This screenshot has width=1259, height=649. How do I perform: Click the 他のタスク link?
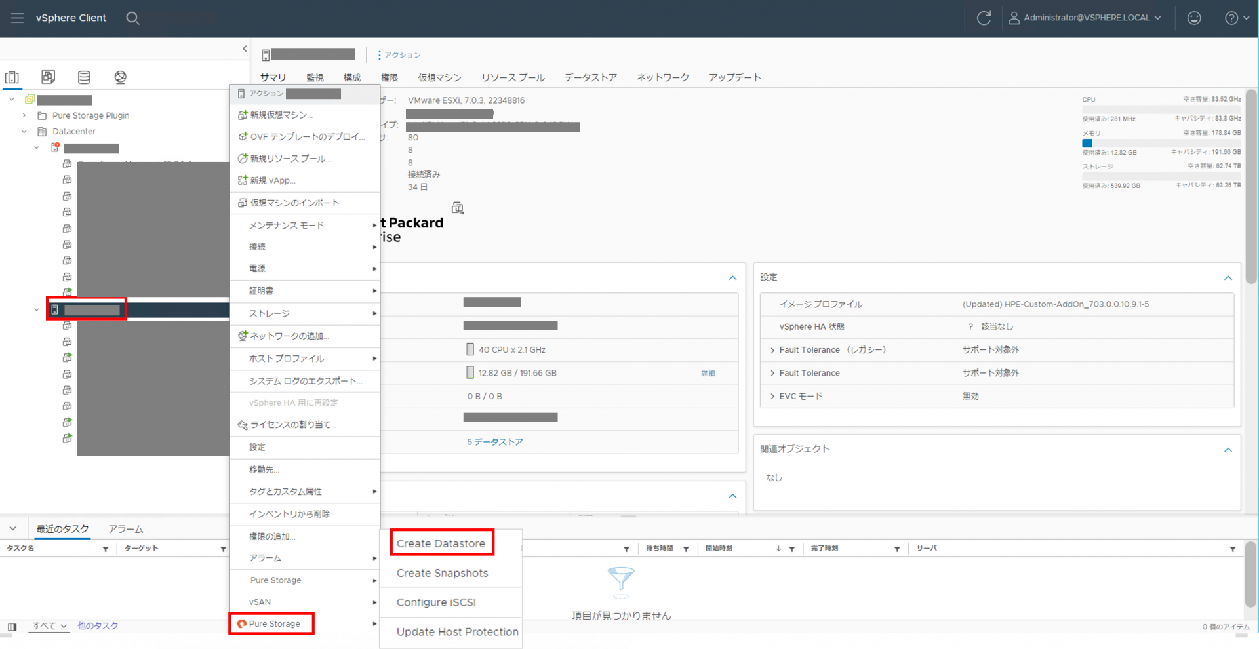click(x=98, y=626)
